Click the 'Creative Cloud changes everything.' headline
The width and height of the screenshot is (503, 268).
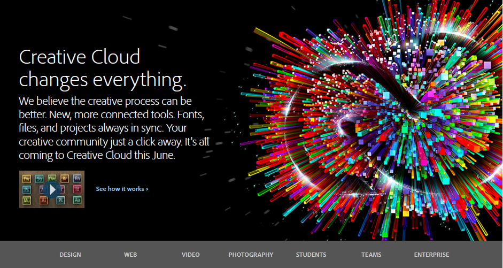coord(102,68)
